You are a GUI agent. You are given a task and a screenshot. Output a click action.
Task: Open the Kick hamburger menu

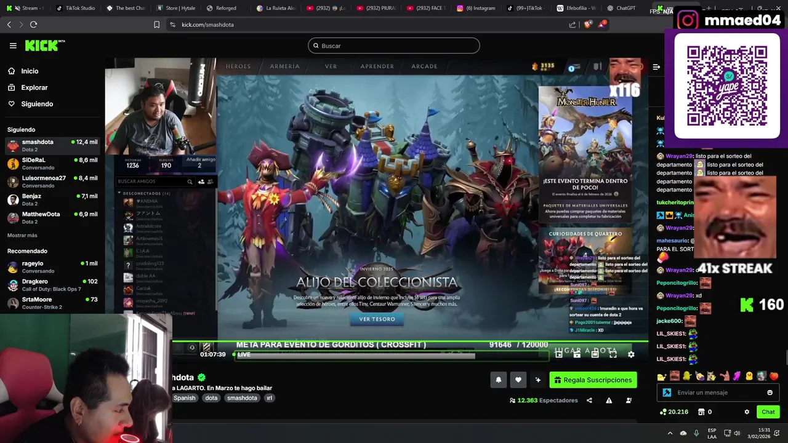click(13, 46)
